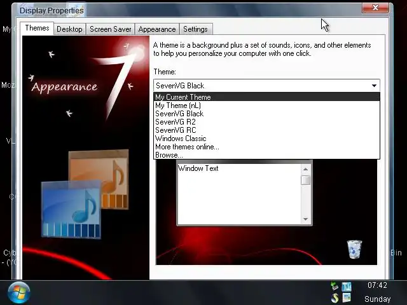The image size is (407, 305).
Task: Click the blue music note theme thumbnail
Action: click(71, 209)
